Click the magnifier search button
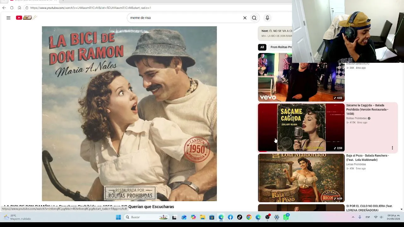 [254, 18]
